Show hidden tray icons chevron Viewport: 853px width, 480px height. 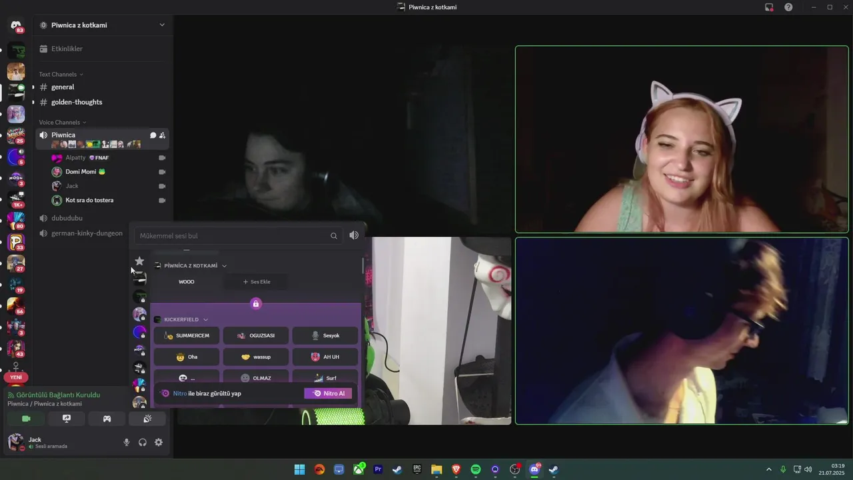[768, 469]
